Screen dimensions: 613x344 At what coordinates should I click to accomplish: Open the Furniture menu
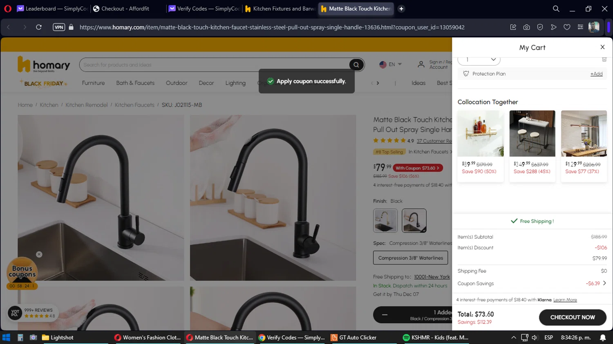point(93,83)
